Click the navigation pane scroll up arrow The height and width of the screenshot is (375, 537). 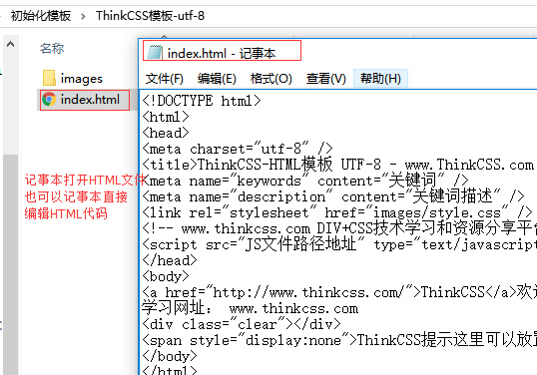point(10,44)
